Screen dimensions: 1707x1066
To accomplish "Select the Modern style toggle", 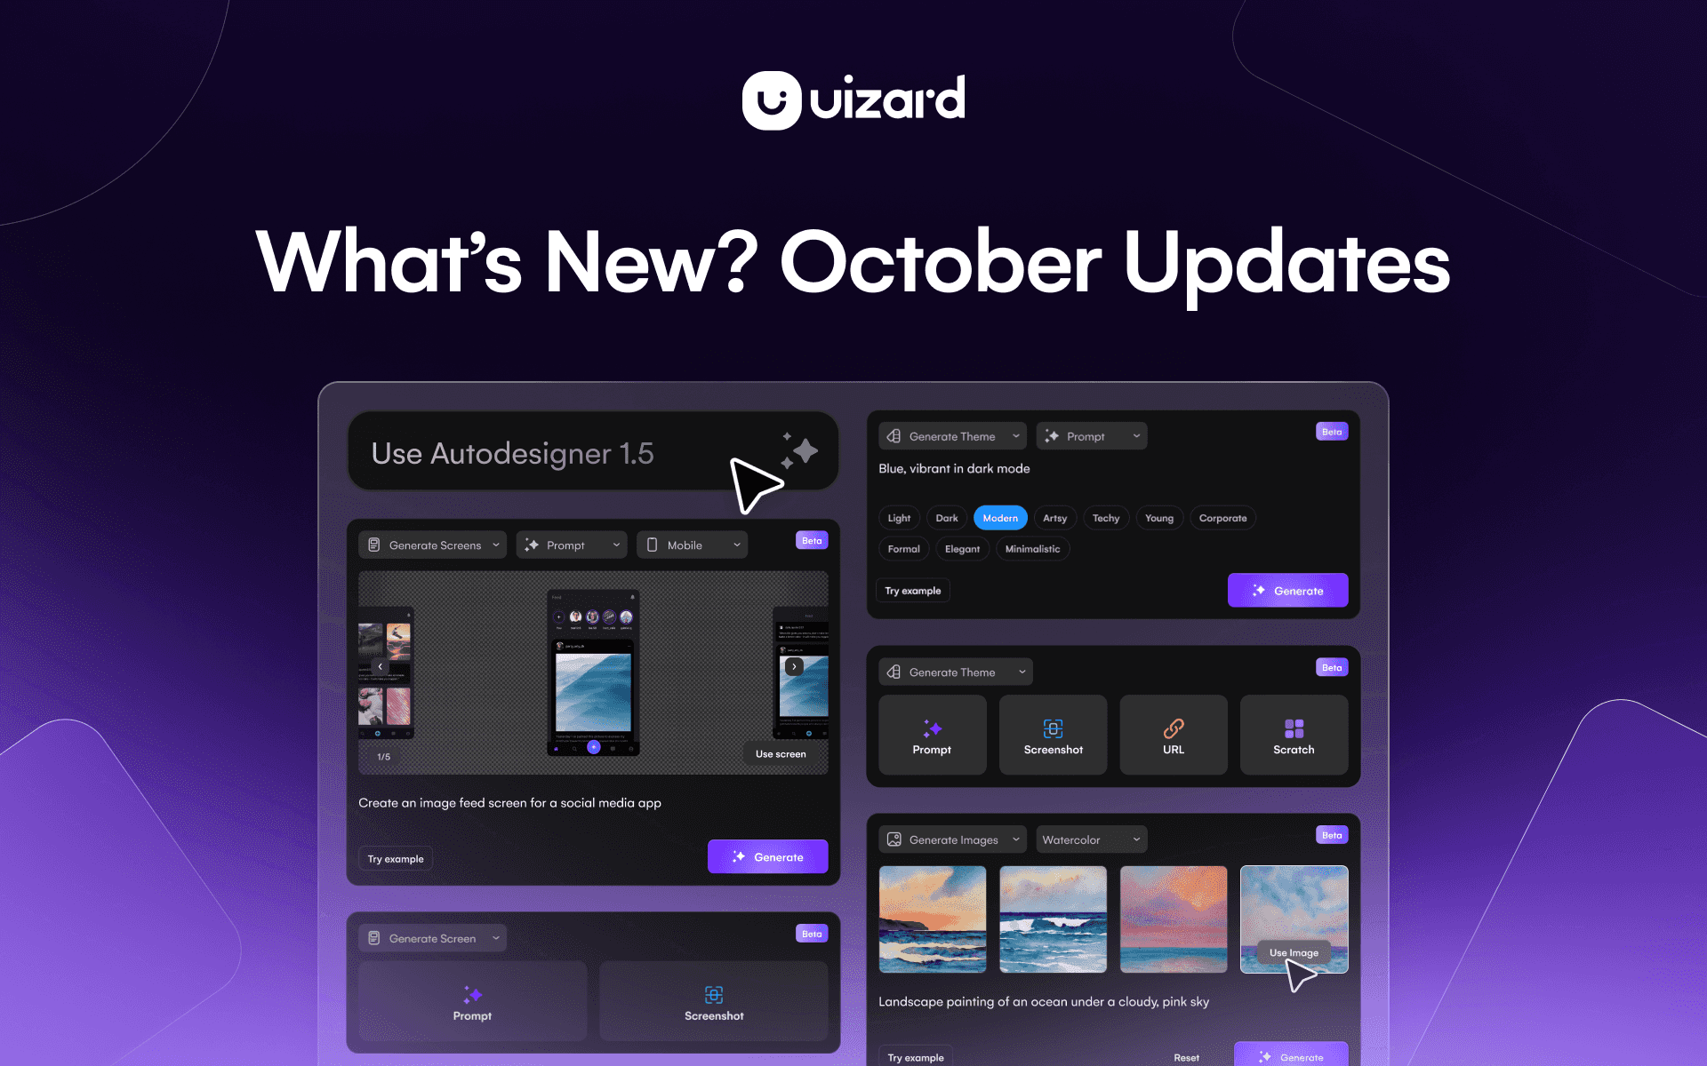I will [1000, 517].
